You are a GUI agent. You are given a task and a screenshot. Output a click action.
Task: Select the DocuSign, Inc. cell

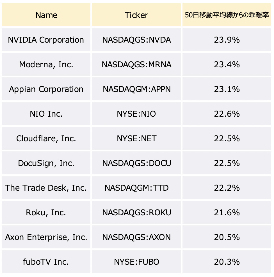(46, 163)
